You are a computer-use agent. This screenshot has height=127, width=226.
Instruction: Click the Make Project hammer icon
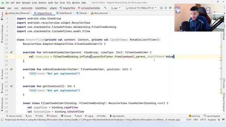pyautogui.click(x=105, y=8)
